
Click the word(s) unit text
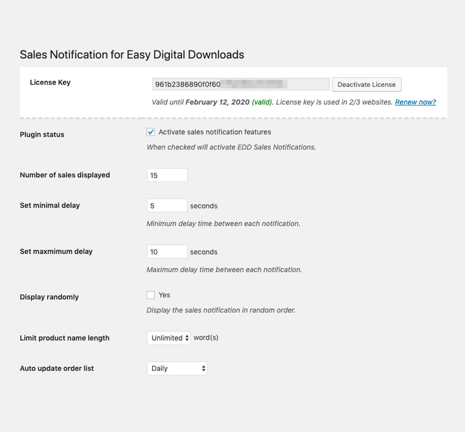coord(206,337)
